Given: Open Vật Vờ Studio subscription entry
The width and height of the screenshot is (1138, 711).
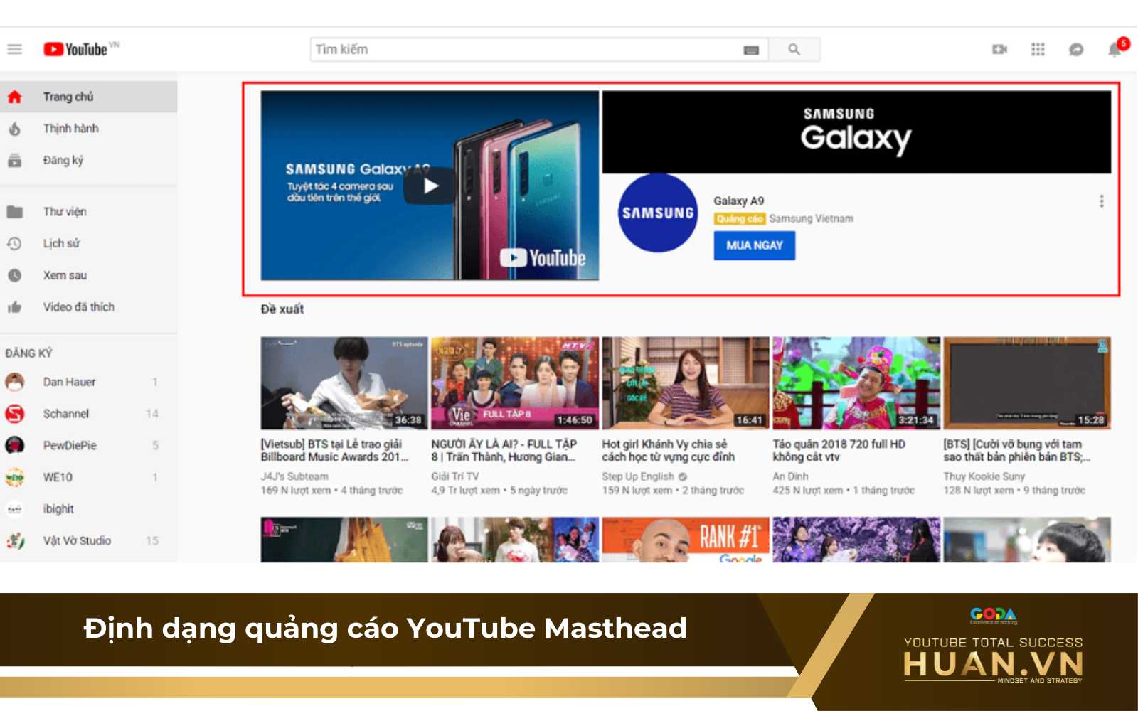Looking at the screenshot, I should click(x=88, y=540).
